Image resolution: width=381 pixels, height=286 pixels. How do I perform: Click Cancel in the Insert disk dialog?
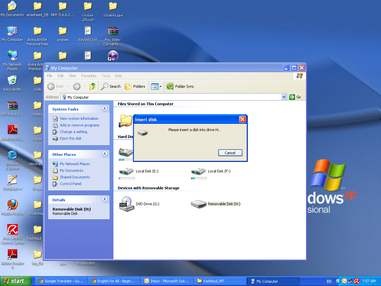230,153
